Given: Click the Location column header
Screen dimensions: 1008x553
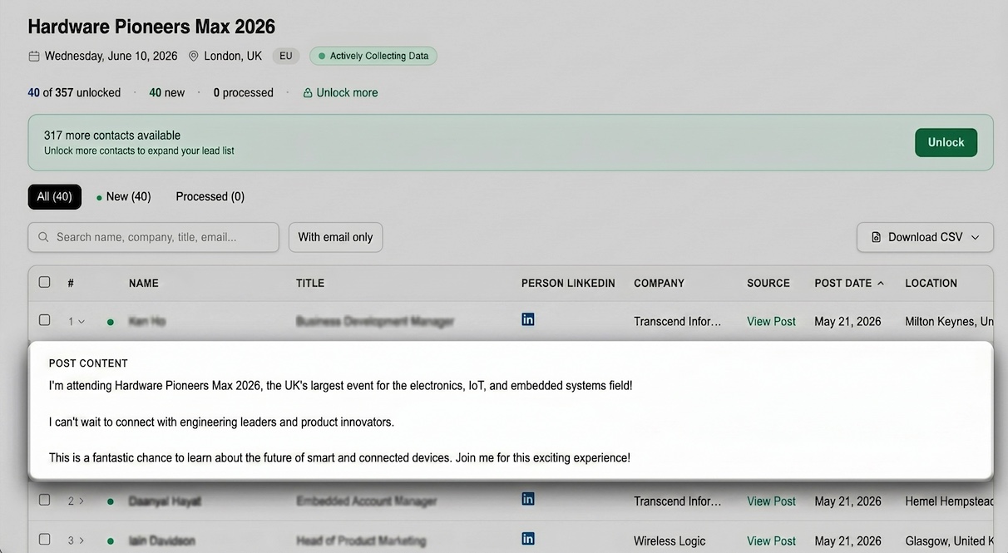Looking at the screenshot, I should click(x=931, y=283).
